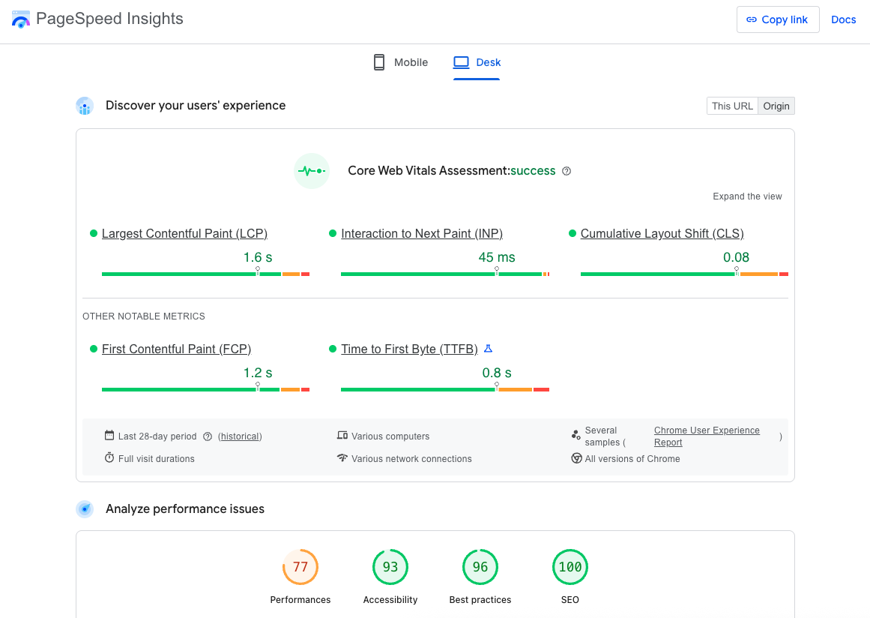Click the SEO score gauge 100
The height and width of the screenshot is (618, 870).
point(570,567)
